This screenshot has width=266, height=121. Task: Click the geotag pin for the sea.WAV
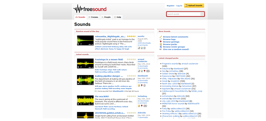tap(142, 106)
